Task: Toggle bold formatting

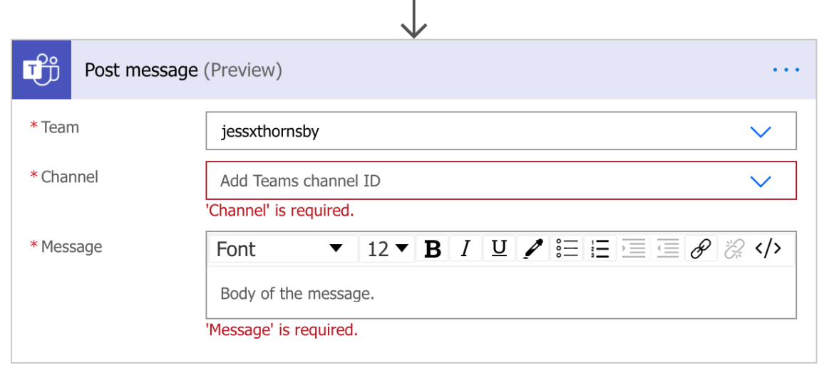Action: point(432,249)
